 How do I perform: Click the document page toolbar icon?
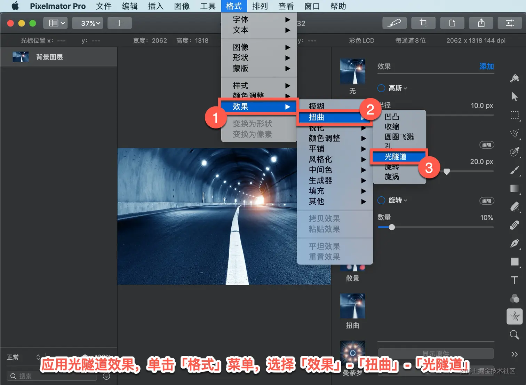coord(452,23)
